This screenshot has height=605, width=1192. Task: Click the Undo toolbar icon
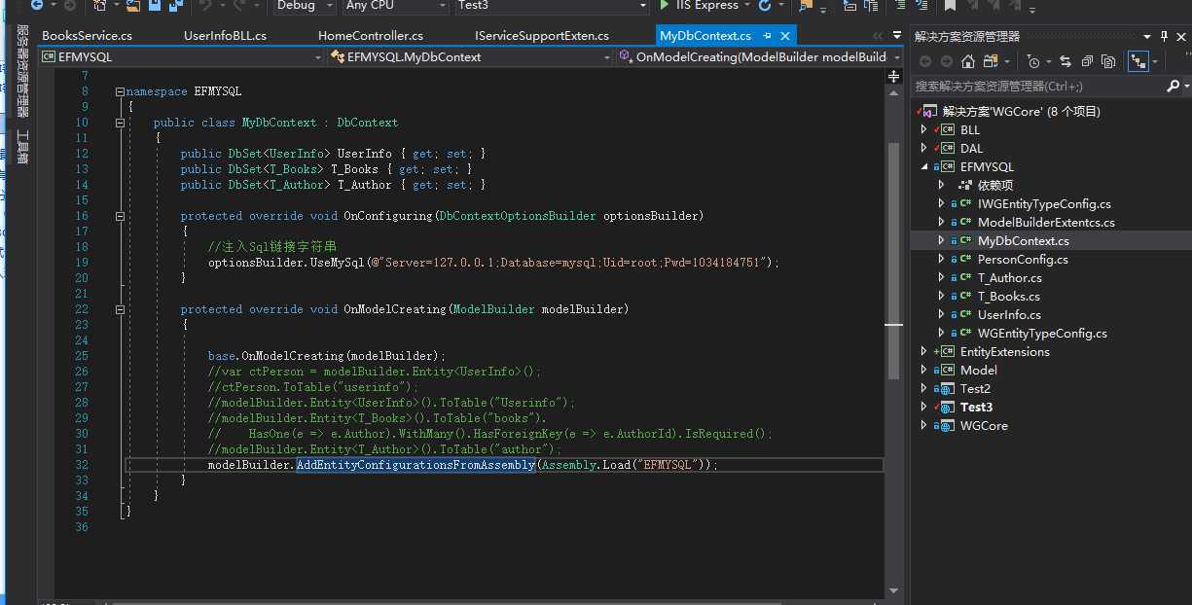(x=204, y=5)
